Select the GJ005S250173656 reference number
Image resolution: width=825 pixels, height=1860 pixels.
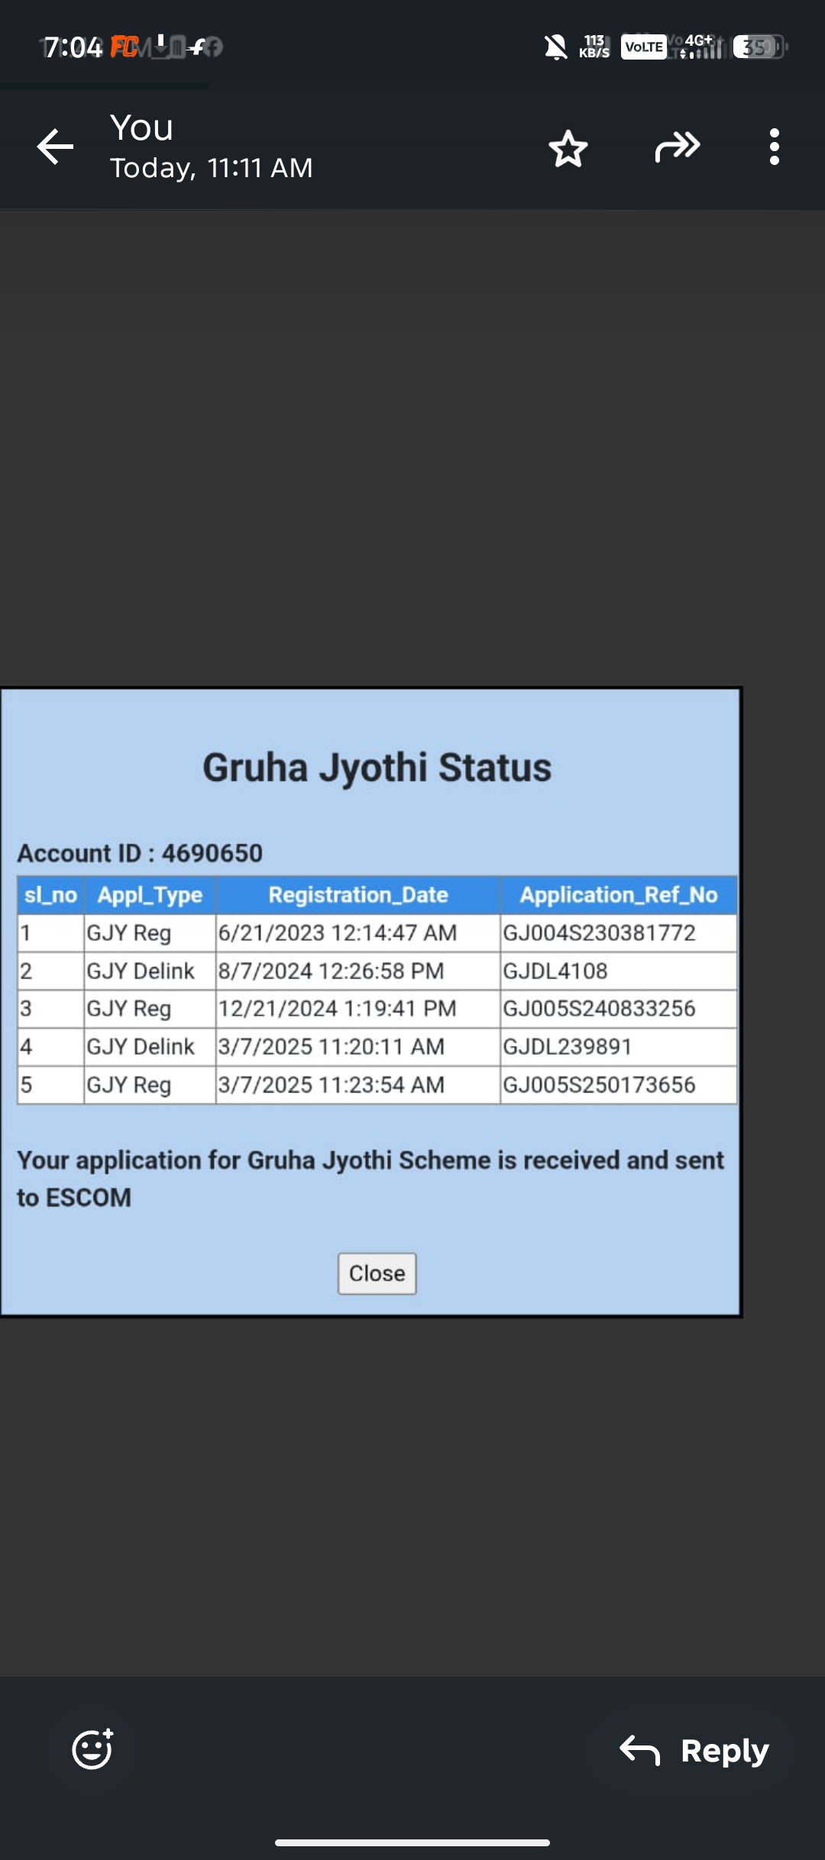pos(599,1085)
